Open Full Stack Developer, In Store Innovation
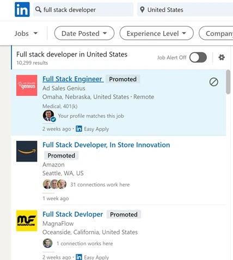This screenshot has width=233, height=260. pos(106,145)
